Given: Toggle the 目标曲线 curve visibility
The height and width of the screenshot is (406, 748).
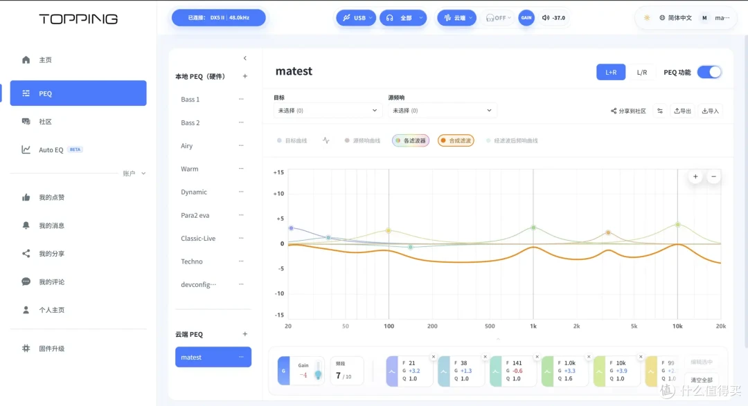Looking at the screenshot, I should coord(292,140).
